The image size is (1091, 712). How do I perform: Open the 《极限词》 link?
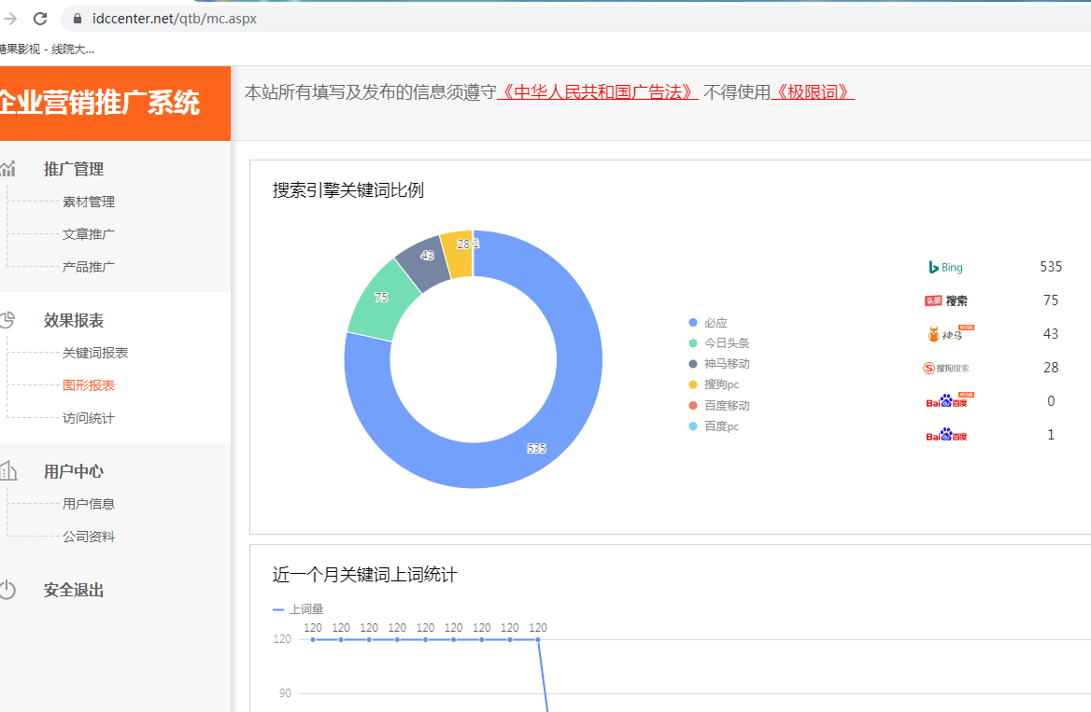tap(813, 92)
